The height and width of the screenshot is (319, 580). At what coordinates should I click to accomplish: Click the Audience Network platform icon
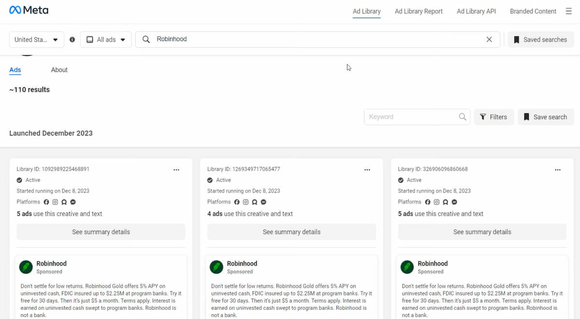coord(64,202)
